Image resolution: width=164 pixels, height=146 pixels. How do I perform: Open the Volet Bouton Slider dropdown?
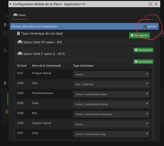tap(111, 94)
